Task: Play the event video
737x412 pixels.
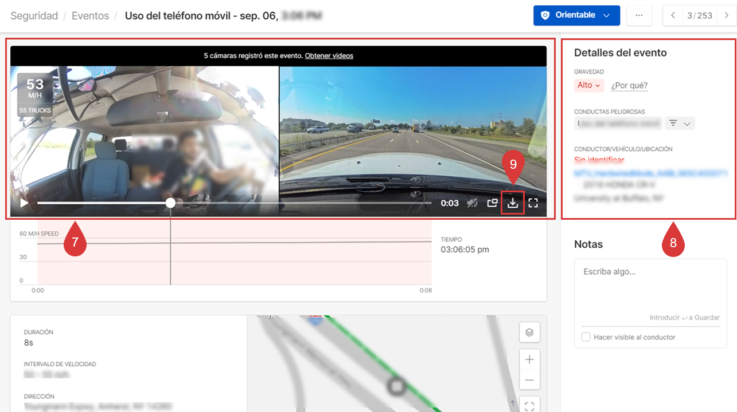Action: pos(24,203)
